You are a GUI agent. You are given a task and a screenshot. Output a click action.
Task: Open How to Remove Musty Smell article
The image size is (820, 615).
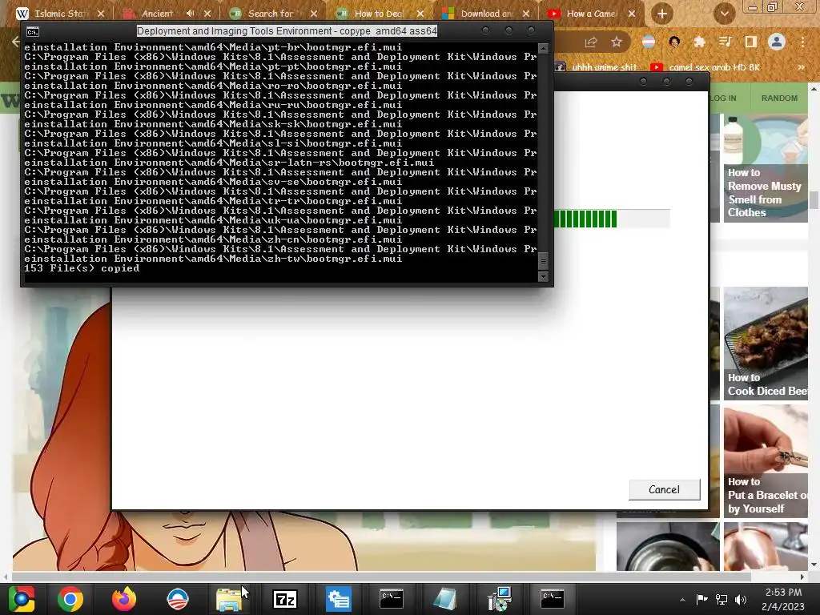766,168
